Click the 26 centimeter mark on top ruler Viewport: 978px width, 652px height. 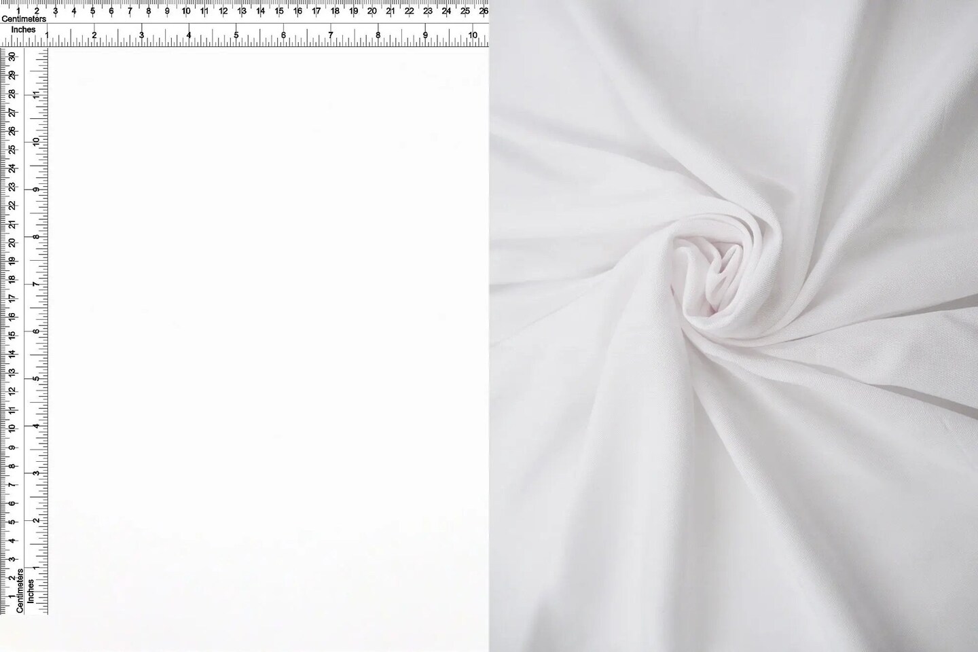pos(483,11)
